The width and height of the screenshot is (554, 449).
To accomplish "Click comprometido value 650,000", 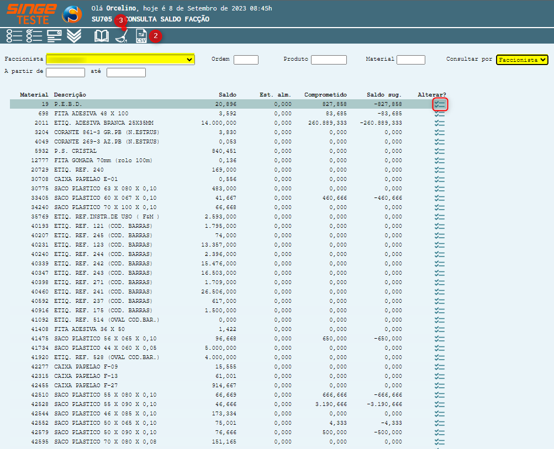I will coord(335,339).
